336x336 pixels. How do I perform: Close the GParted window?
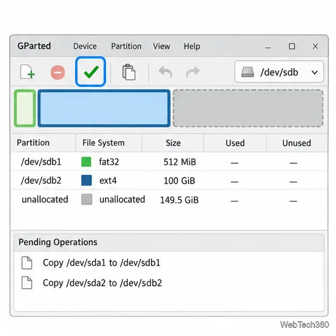(315, 46)
